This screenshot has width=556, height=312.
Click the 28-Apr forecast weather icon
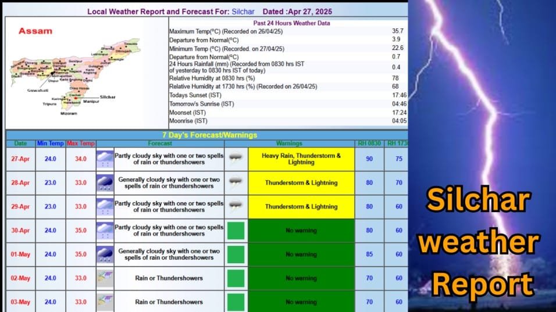pyautogui.click(x=105, y=182)
